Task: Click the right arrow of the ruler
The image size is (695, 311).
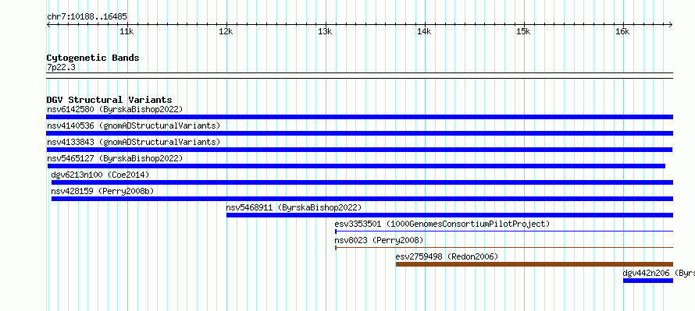Action: [x=670, y=25]
